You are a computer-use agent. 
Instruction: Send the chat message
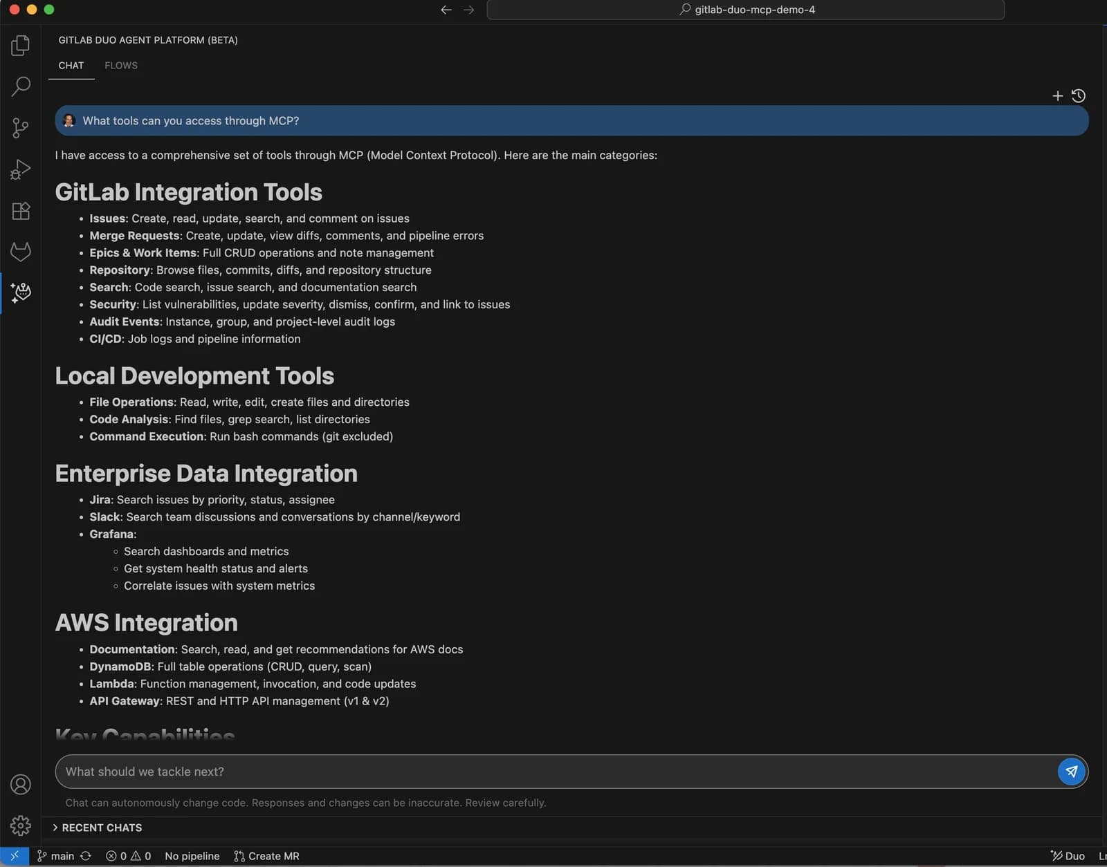click(x=1071, y=772)
